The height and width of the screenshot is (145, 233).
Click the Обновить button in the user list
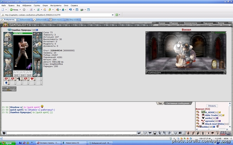point(212,106)
